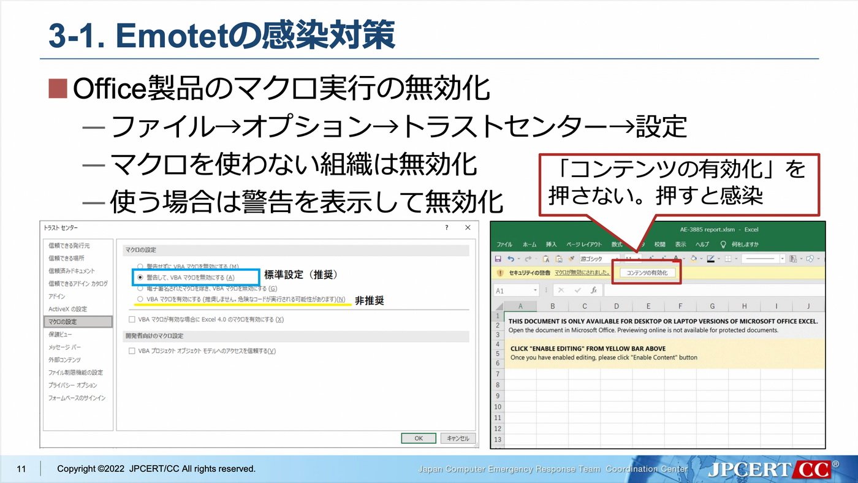This screenshot has width=858, height=483.
Task: Click the fill color paint bucket icon
Action: pyautogui.click(x=693, y=259)
